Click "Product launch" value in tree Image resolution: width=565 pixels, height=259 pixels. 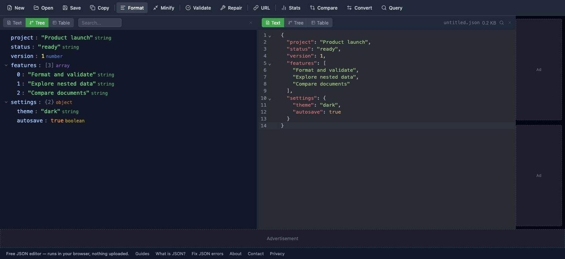[67, 38]
